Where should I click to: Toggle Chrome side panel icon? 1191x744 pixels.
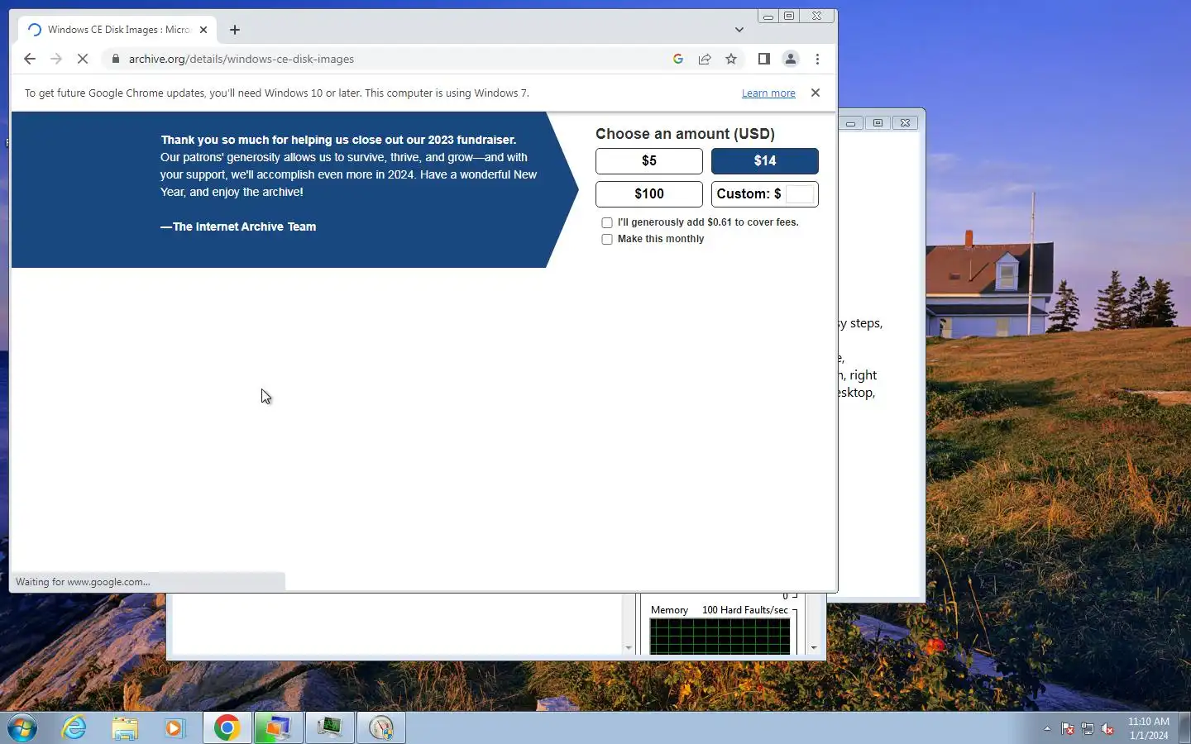coord(764,59)
